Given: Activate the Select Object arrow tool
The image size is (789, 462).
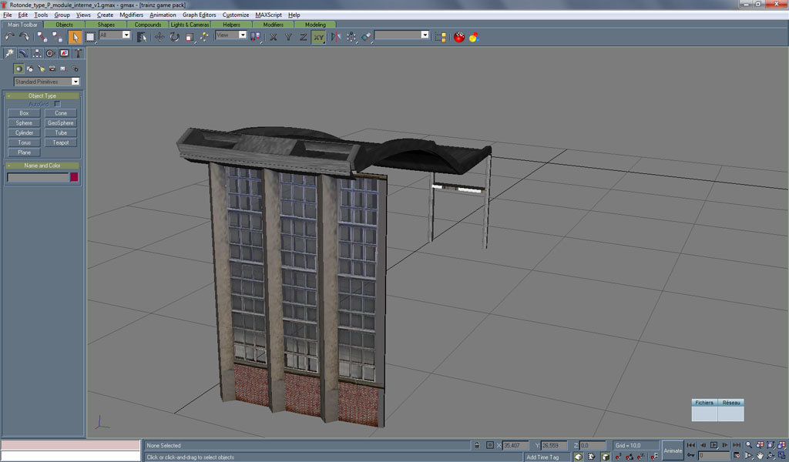Looking at the screenshot, I should 76,36.
